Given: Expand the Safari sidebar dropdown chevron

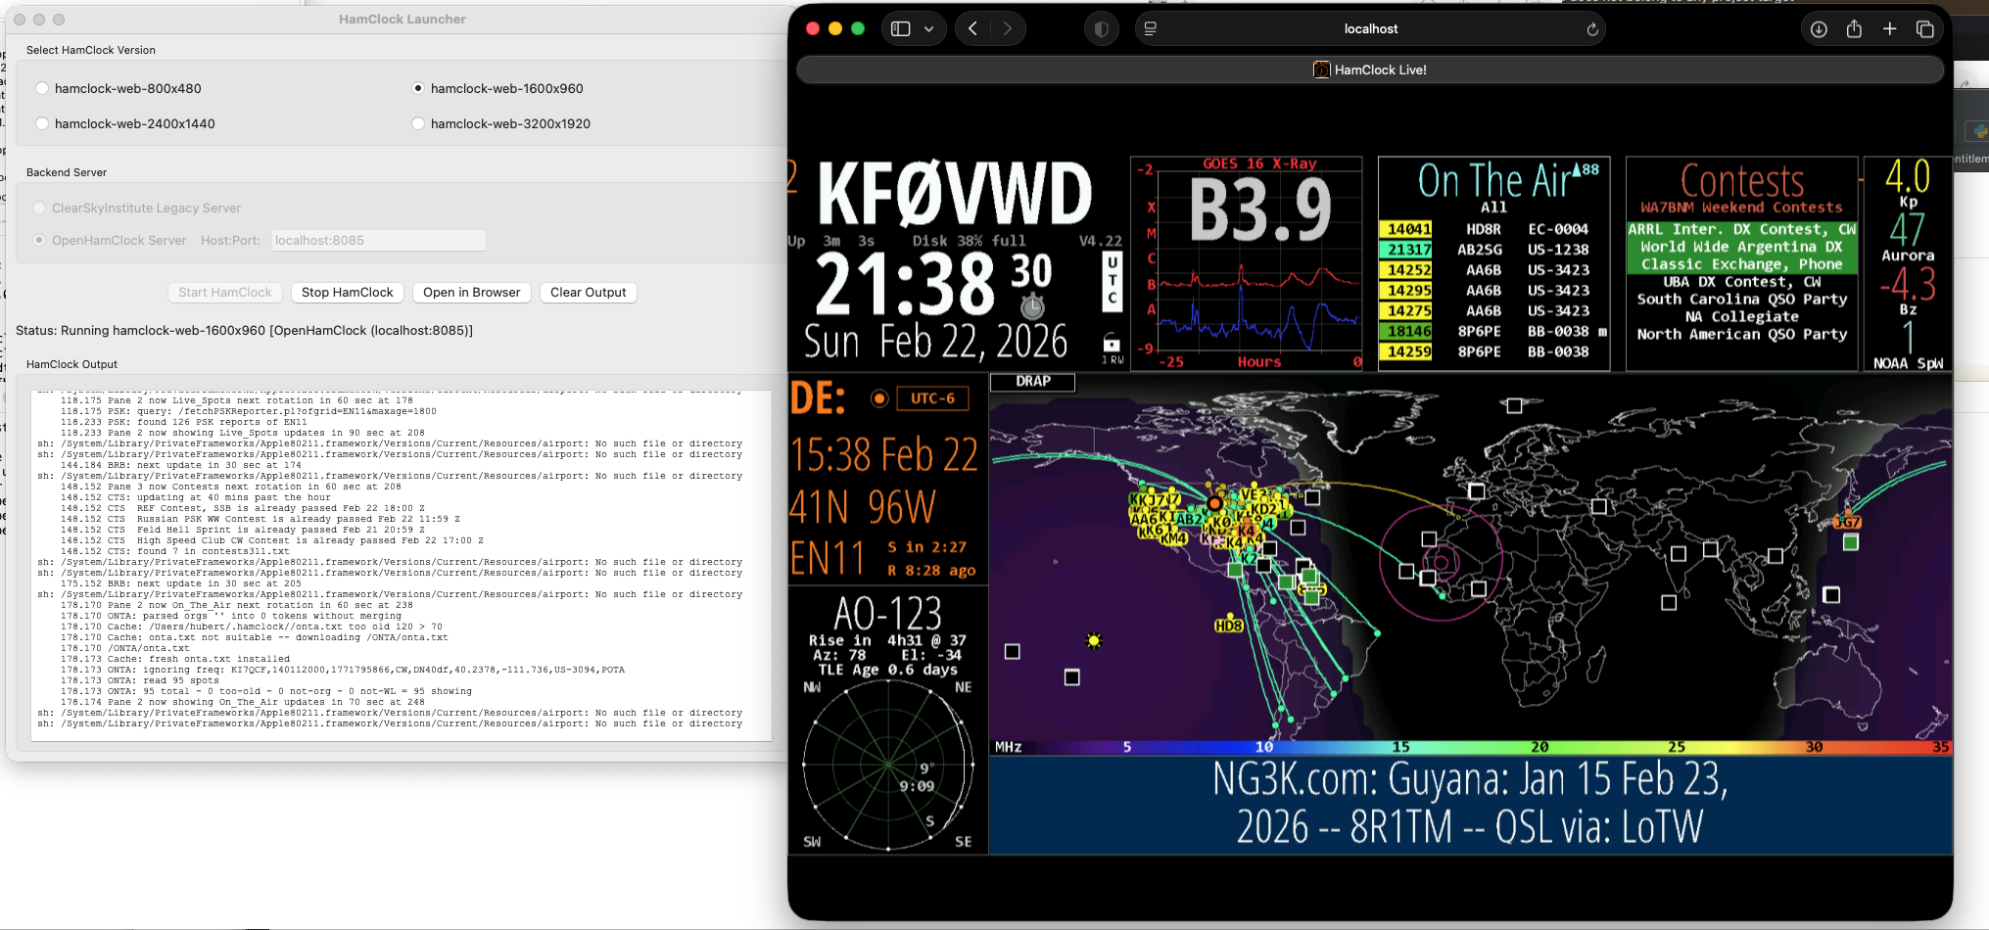Looking at the screenshot, I should pos(928,29).
